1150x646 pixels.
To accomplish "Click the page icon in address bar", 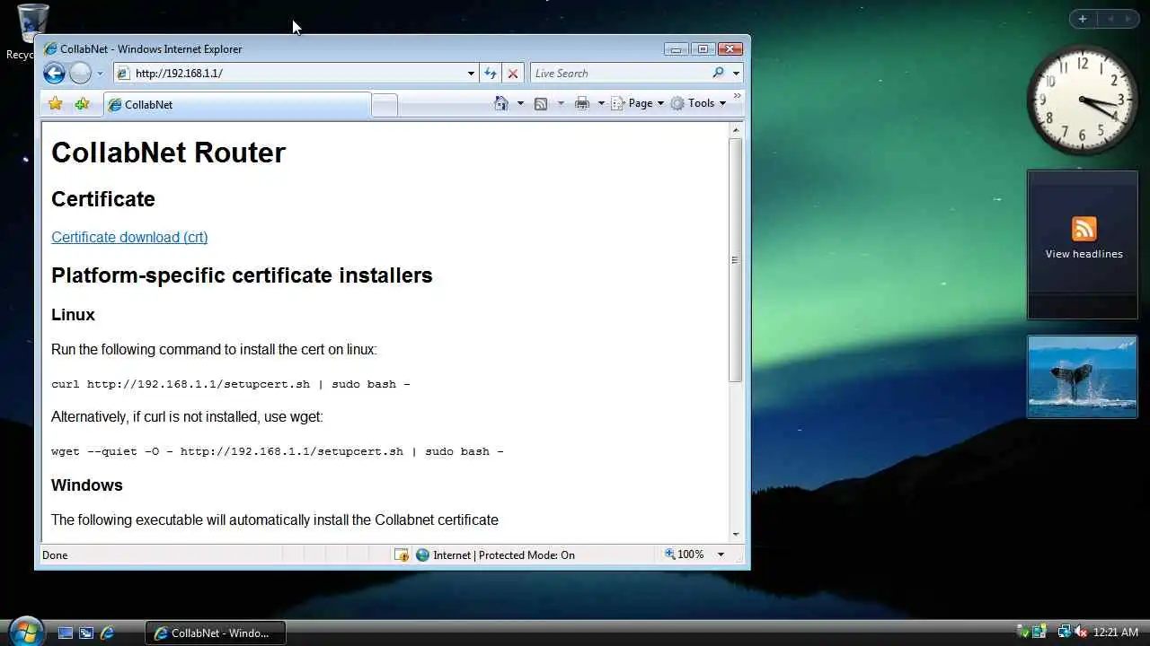I will (124, 74).
